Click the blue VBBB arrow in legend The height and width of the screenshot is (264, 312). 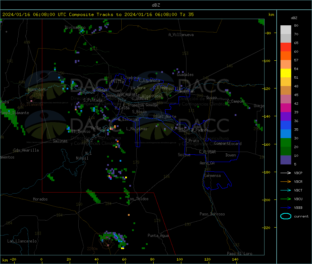(286, 207)
